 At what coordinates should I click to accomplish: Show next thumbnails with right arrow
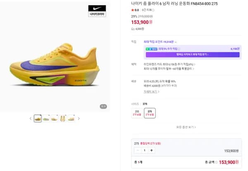pos(79,119)
